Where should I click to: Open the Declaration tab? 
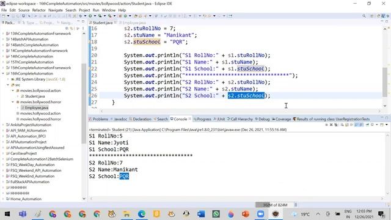(x=140, y=119)
